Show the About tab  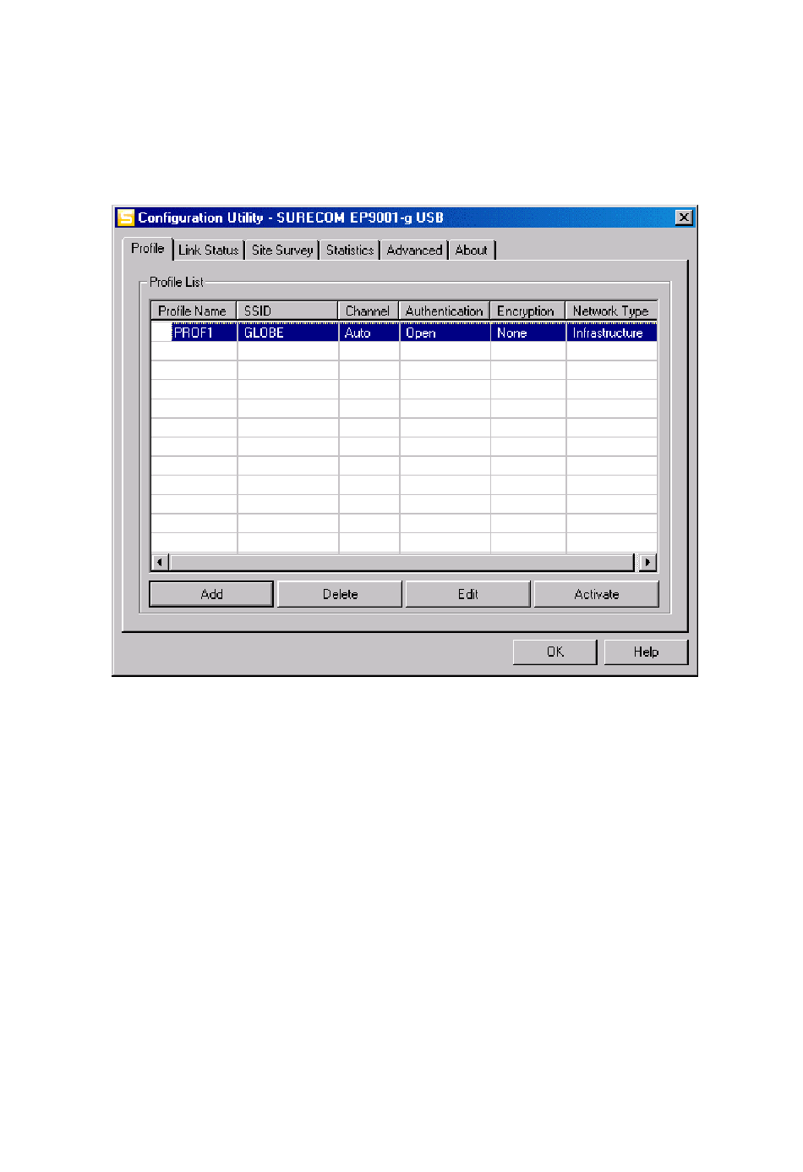(472, 250)
